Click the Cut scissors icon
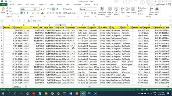The height and width of the screenshot is (96, 172). [x=7, y=8]
